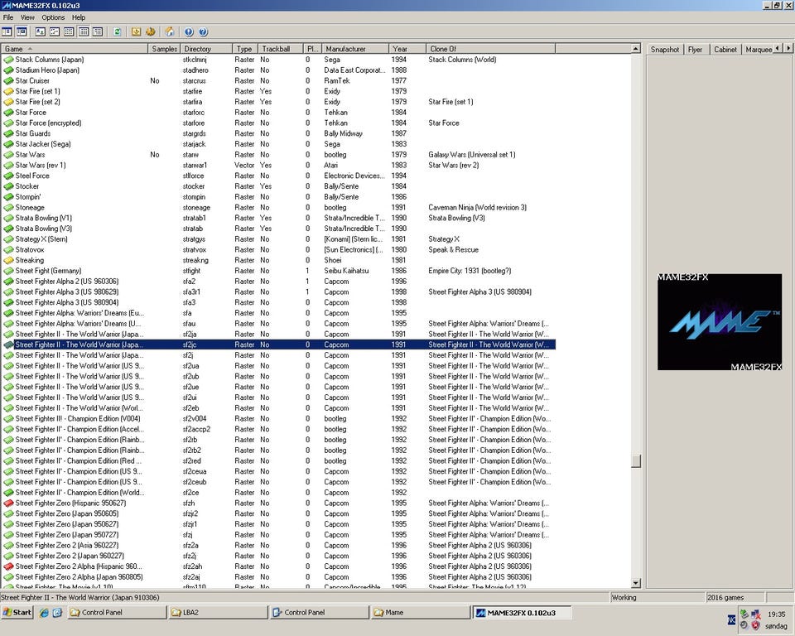Click the game list scrollbar down arrow
The image size is (795, 636).
[636, 583]
